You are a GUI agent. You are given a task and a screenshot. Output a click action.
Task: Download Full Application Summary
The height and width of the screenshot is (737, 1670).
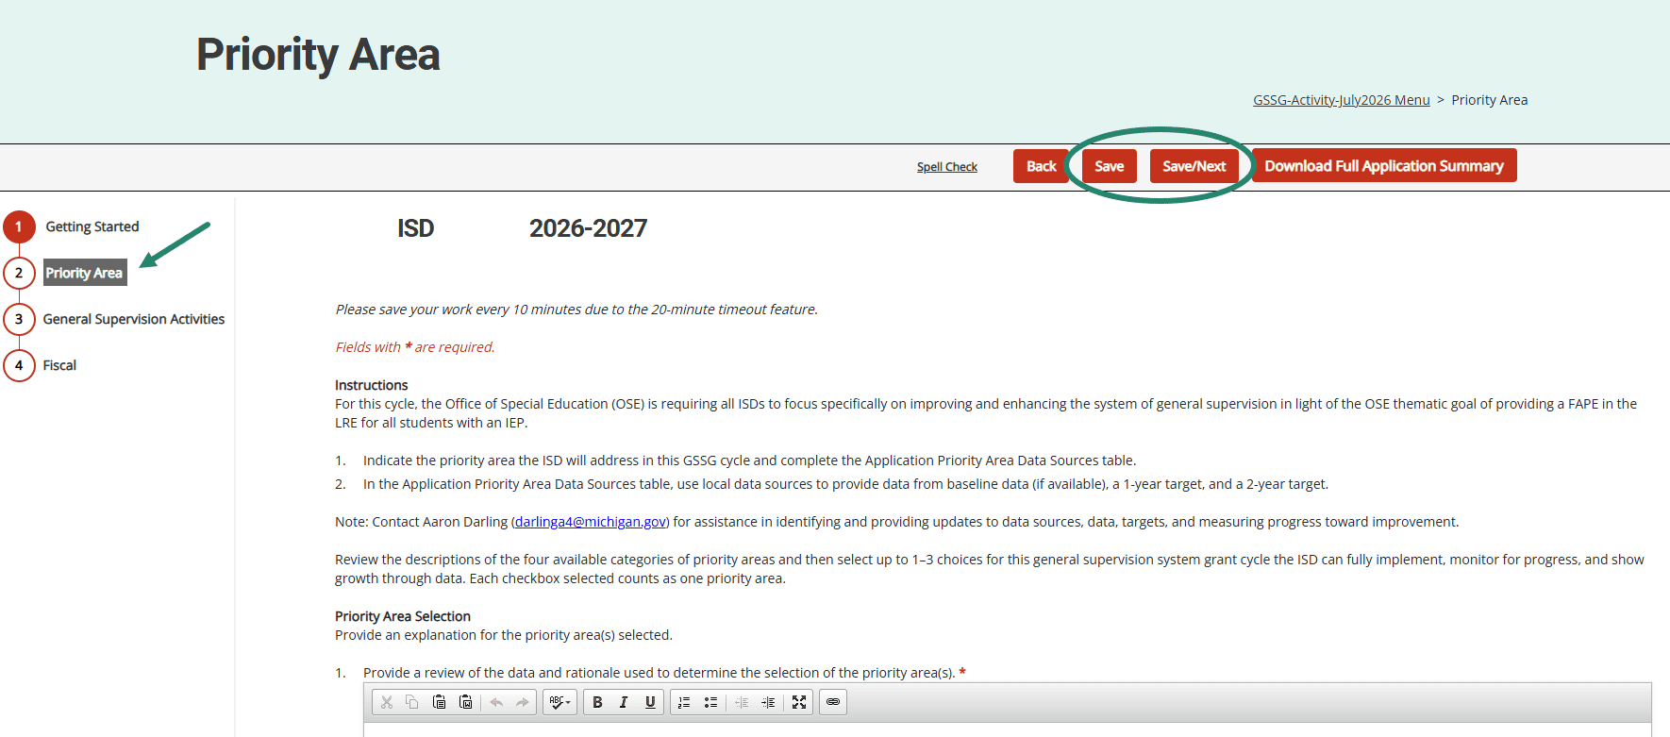click(1384, 165)
